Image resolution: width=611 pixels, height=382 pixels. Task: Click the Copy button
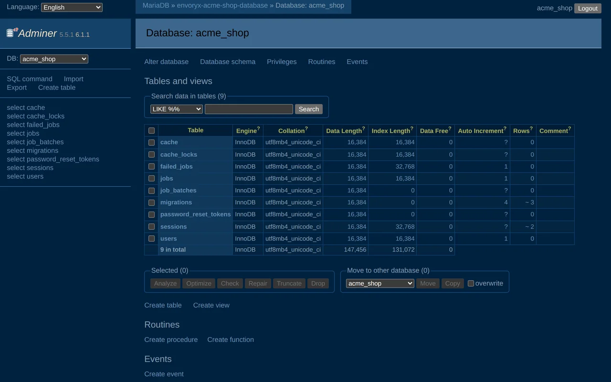[x=453, y=283]
